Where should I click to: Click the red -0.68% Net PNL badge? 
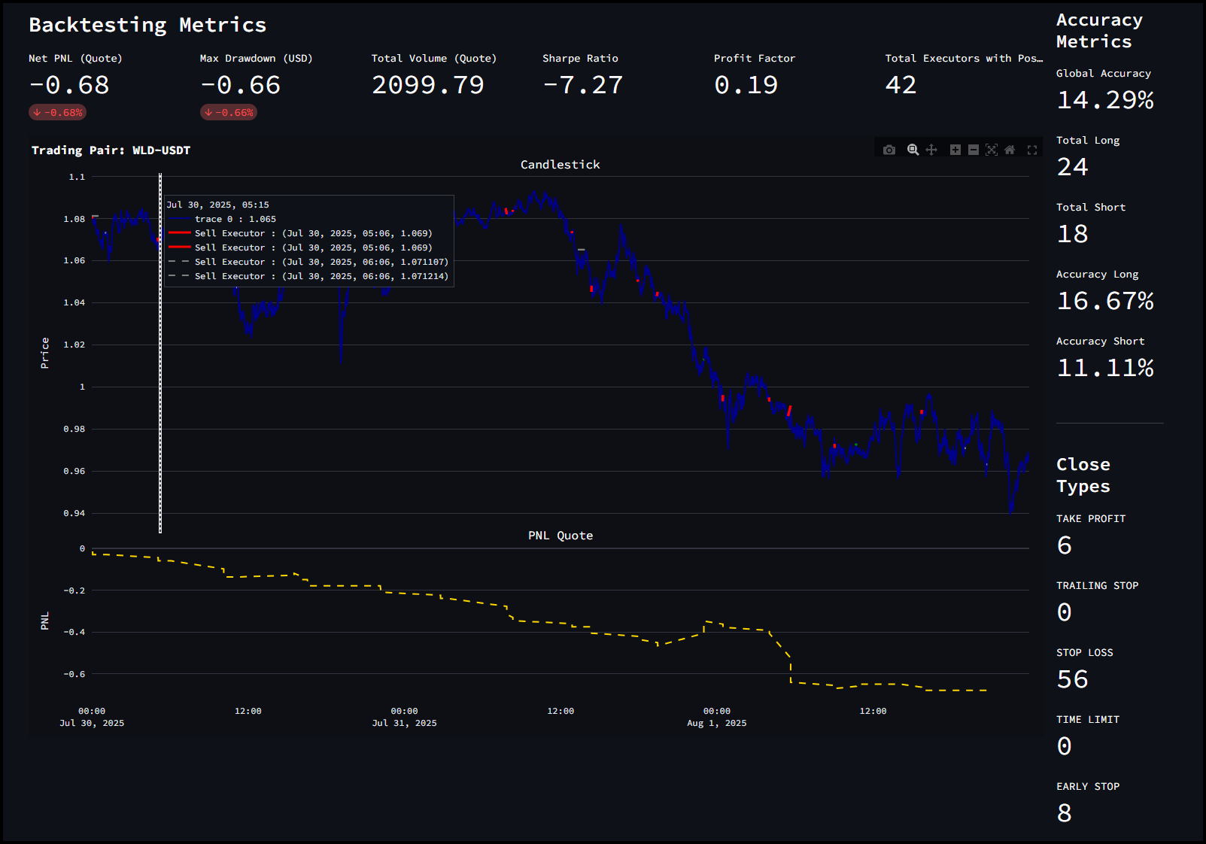coord(58,112)
